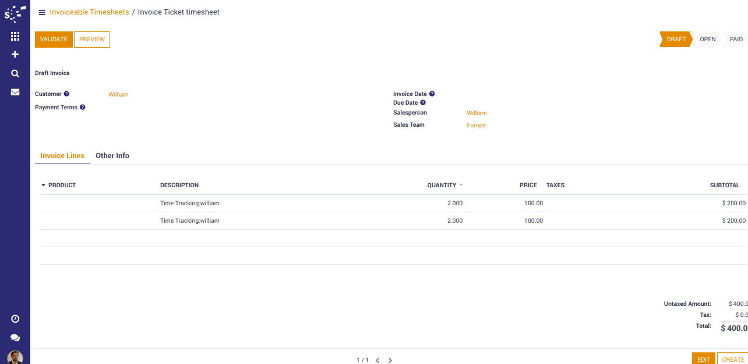The width and height of the screenshot is (748, 364).
Task: Preview the invoice
Action: coord(92,40)
